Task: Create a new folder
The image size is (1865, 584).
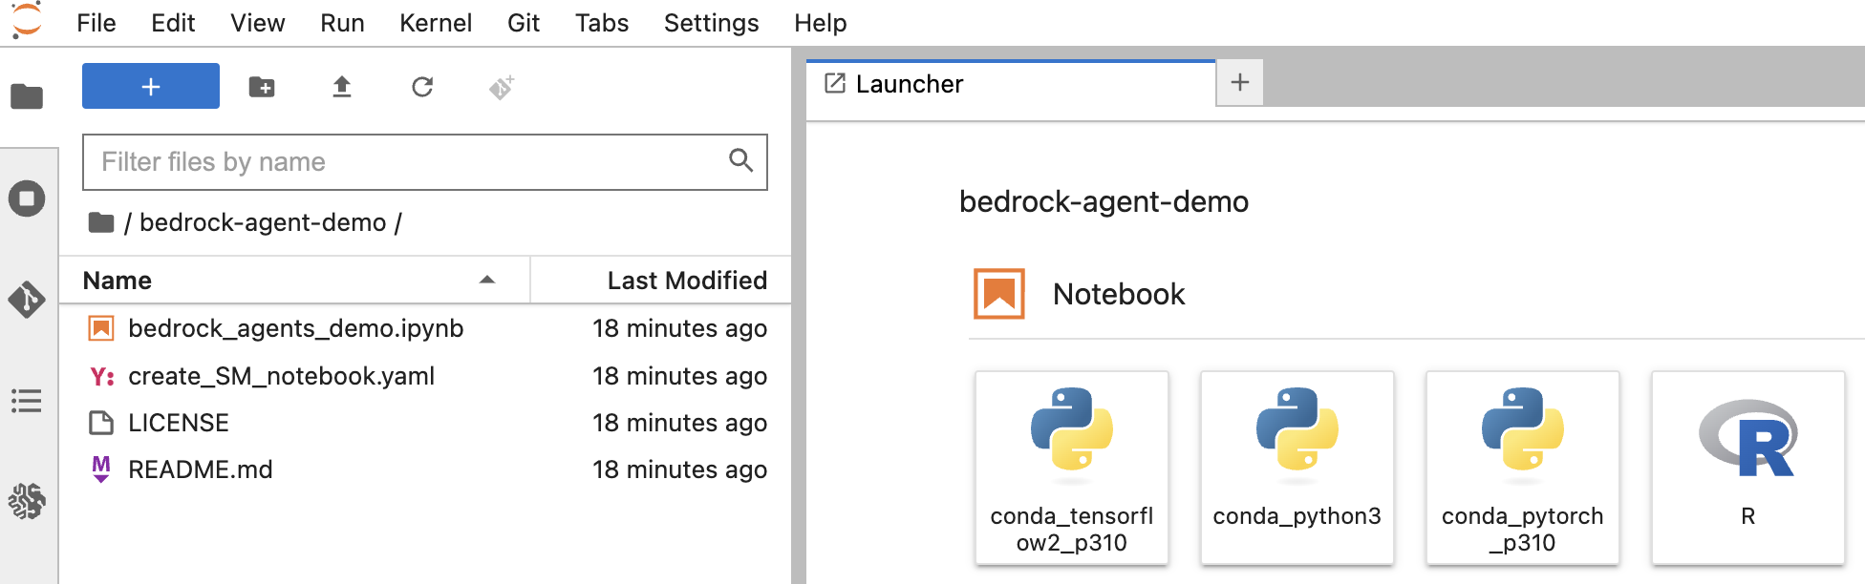Action: [x=262, y=87]
